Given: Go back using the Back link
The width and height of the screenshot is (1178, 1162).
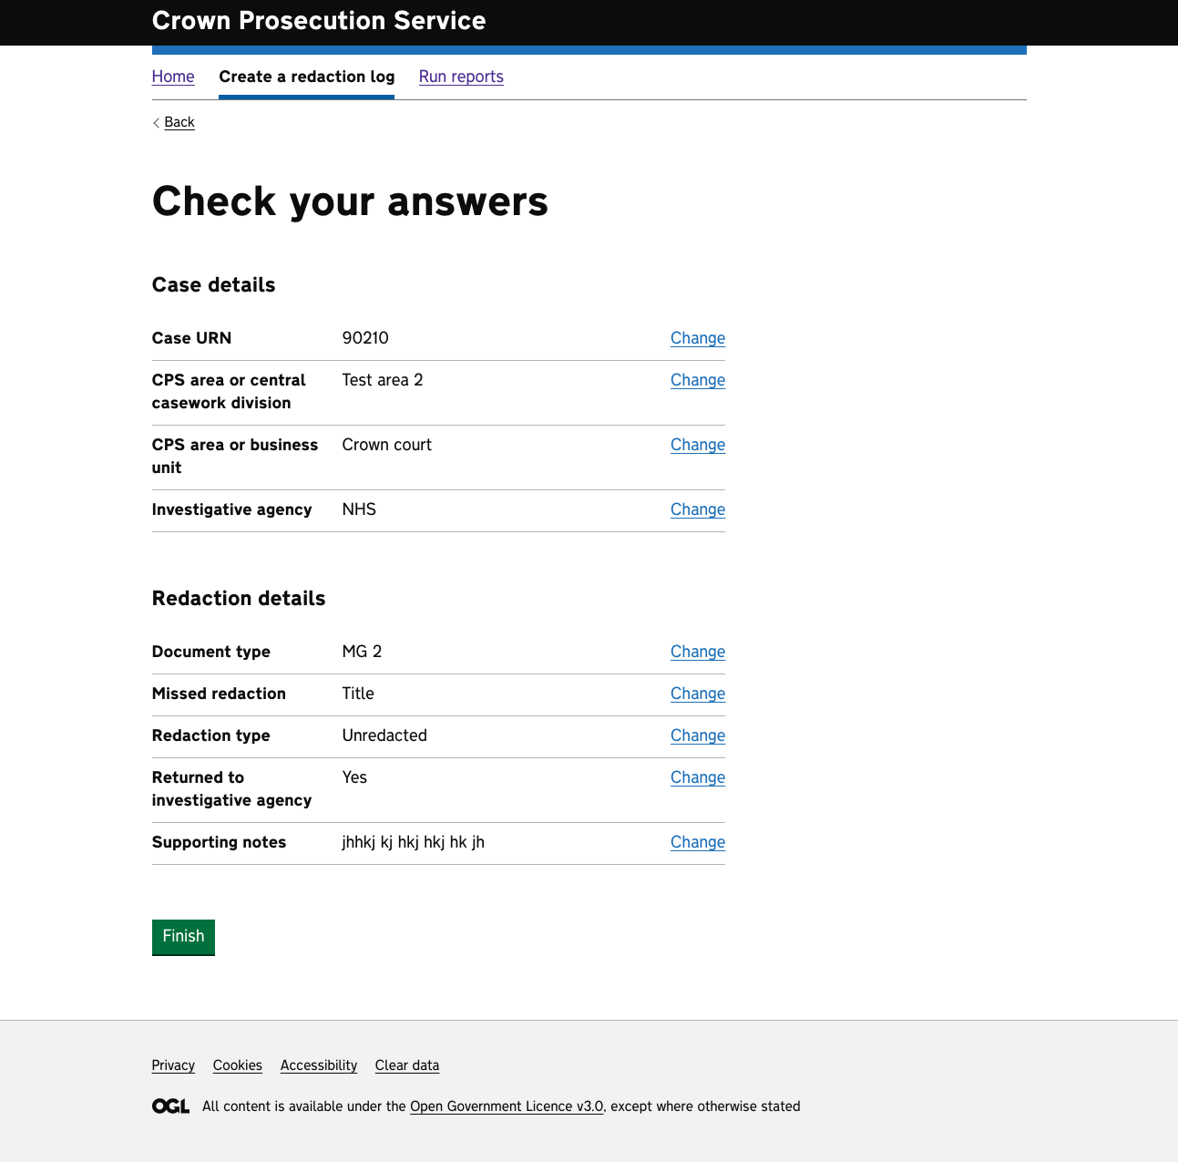Looking at the screenshot, I should pos(179,122).
